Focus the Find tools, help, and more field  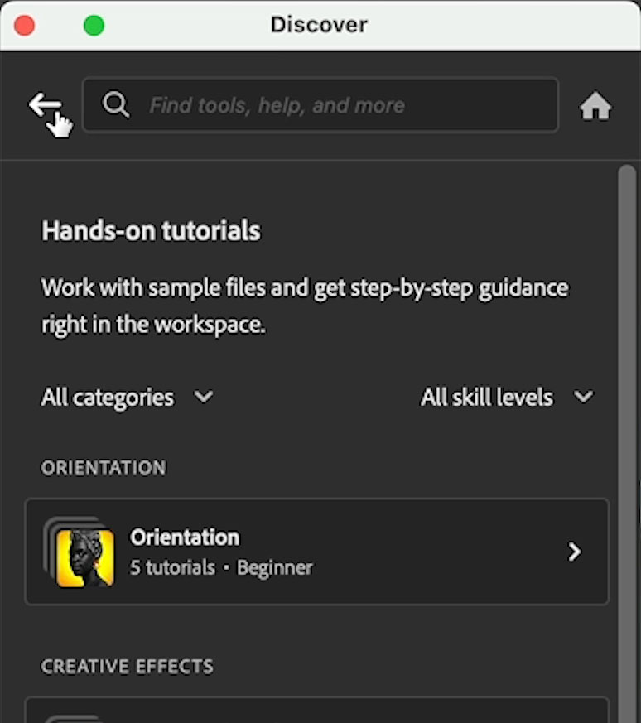point(320,105)
